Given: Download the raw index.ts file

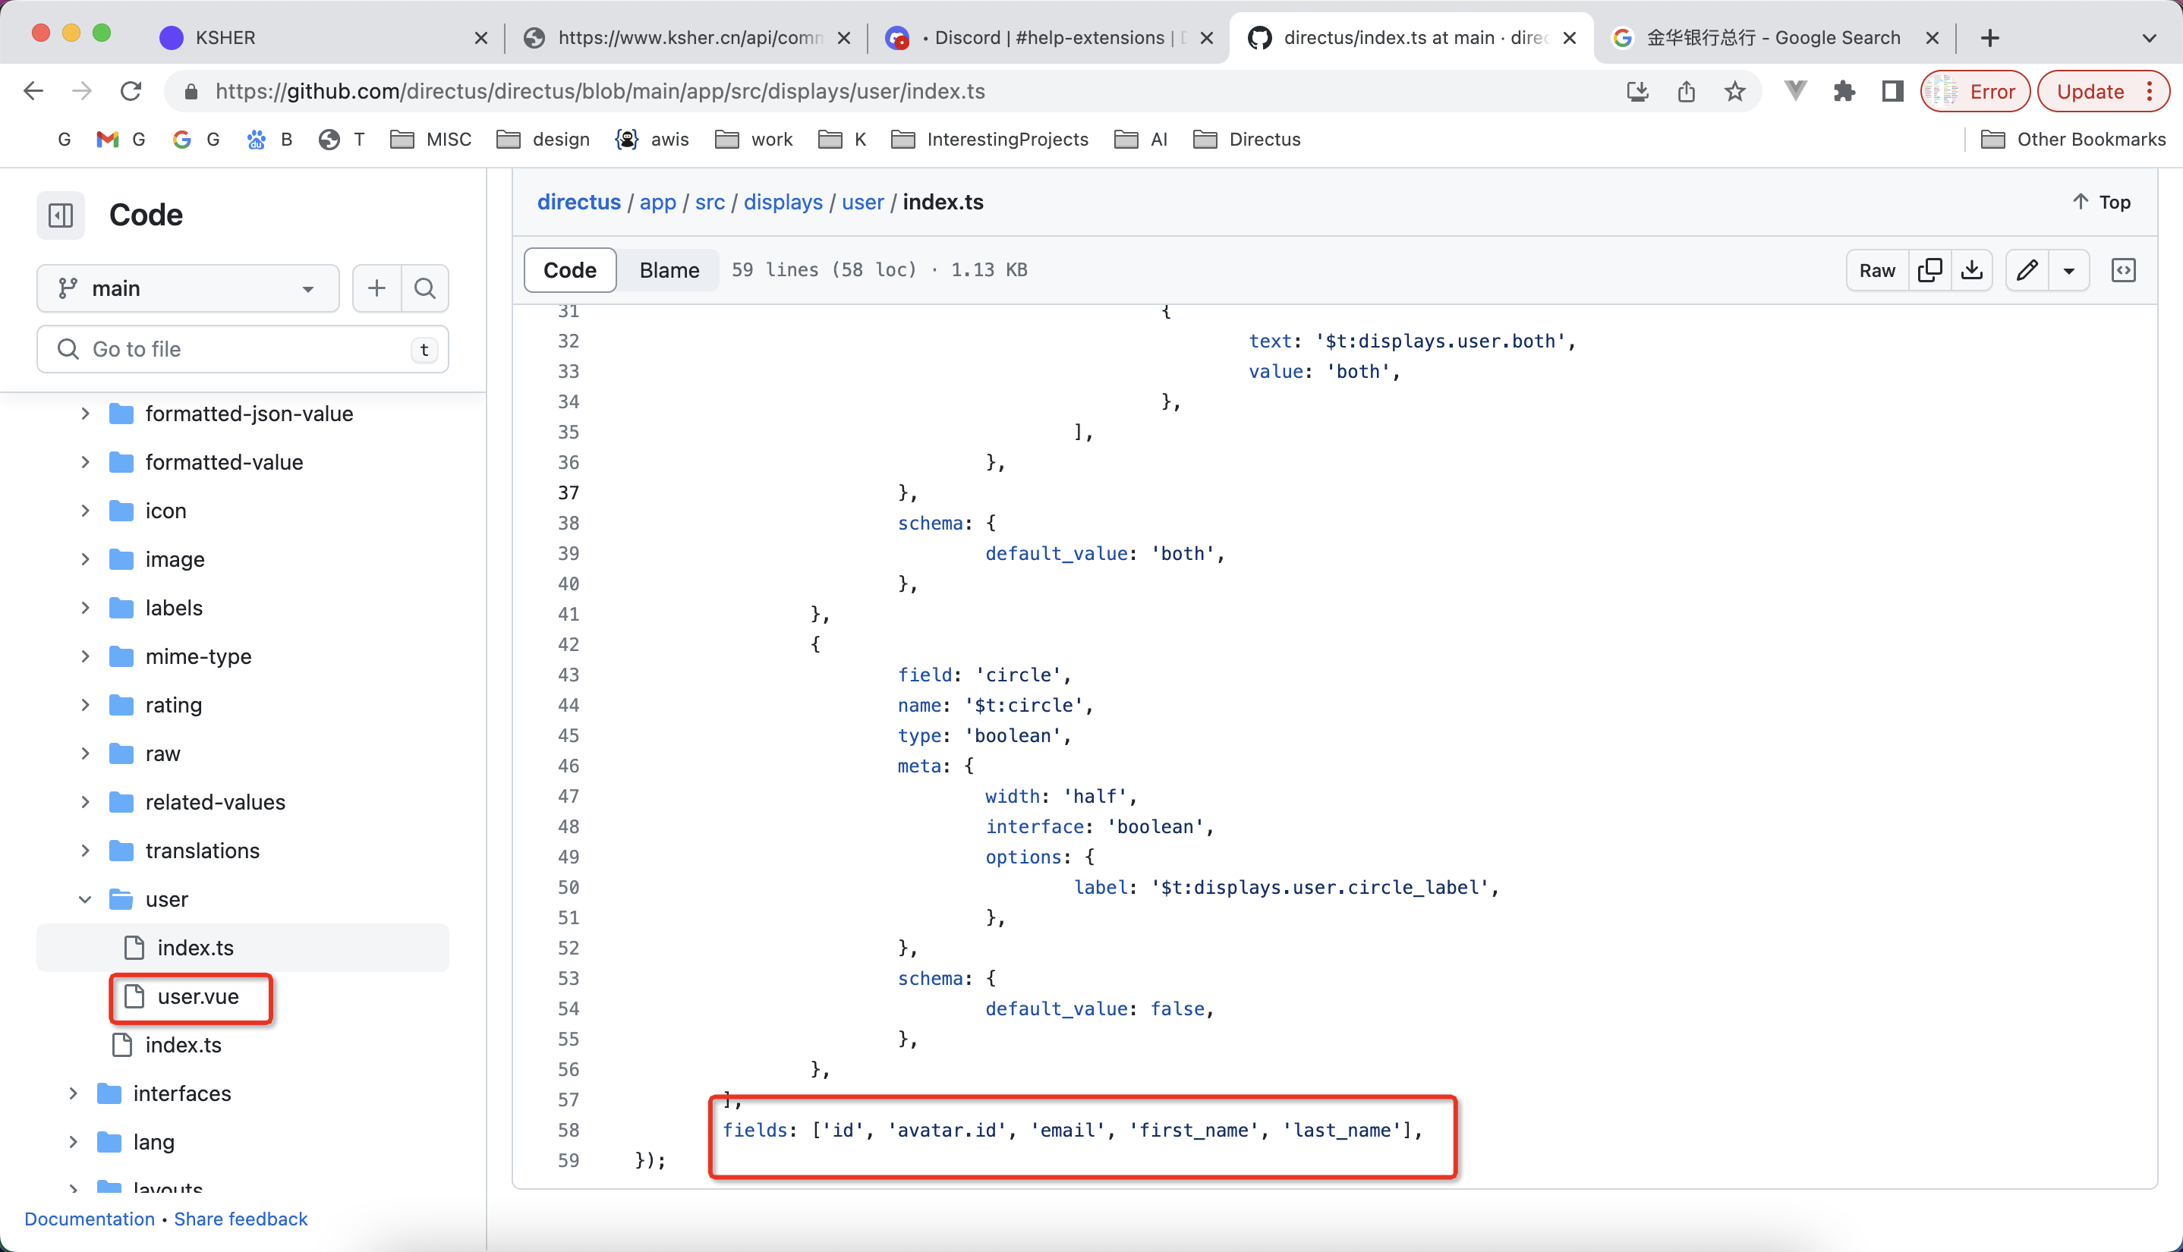Looking at the screenshot, I should (1972, 269).
